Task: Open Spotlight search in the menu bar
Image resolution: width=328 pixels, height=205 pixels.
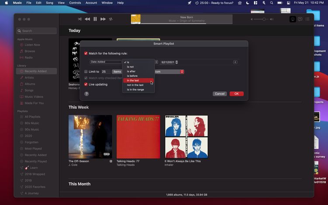Action: click(271, 3)
